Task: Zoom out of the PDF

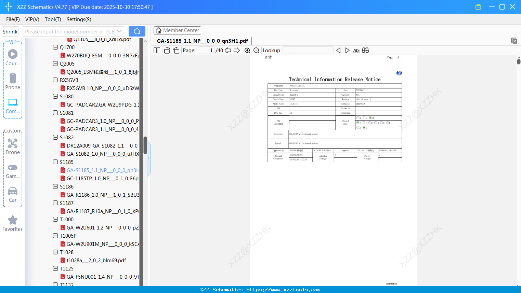Action: pos(256,50)
